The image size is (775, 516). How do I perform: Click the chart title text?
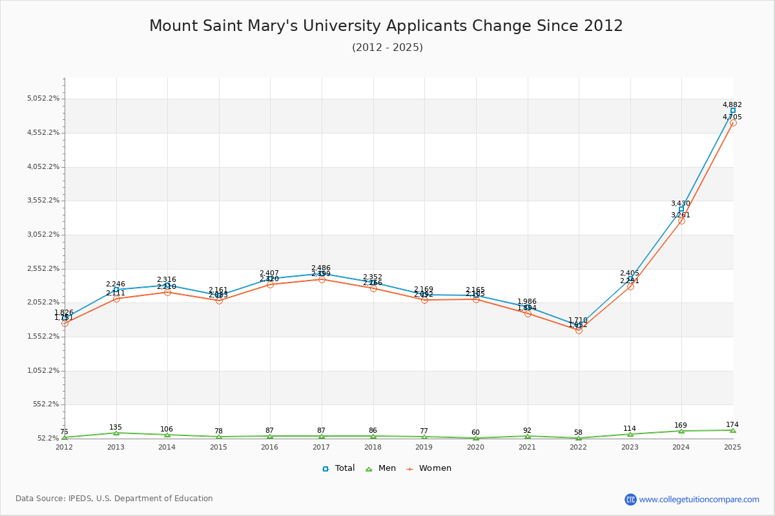pyautogui.click(x=386, y=26)
